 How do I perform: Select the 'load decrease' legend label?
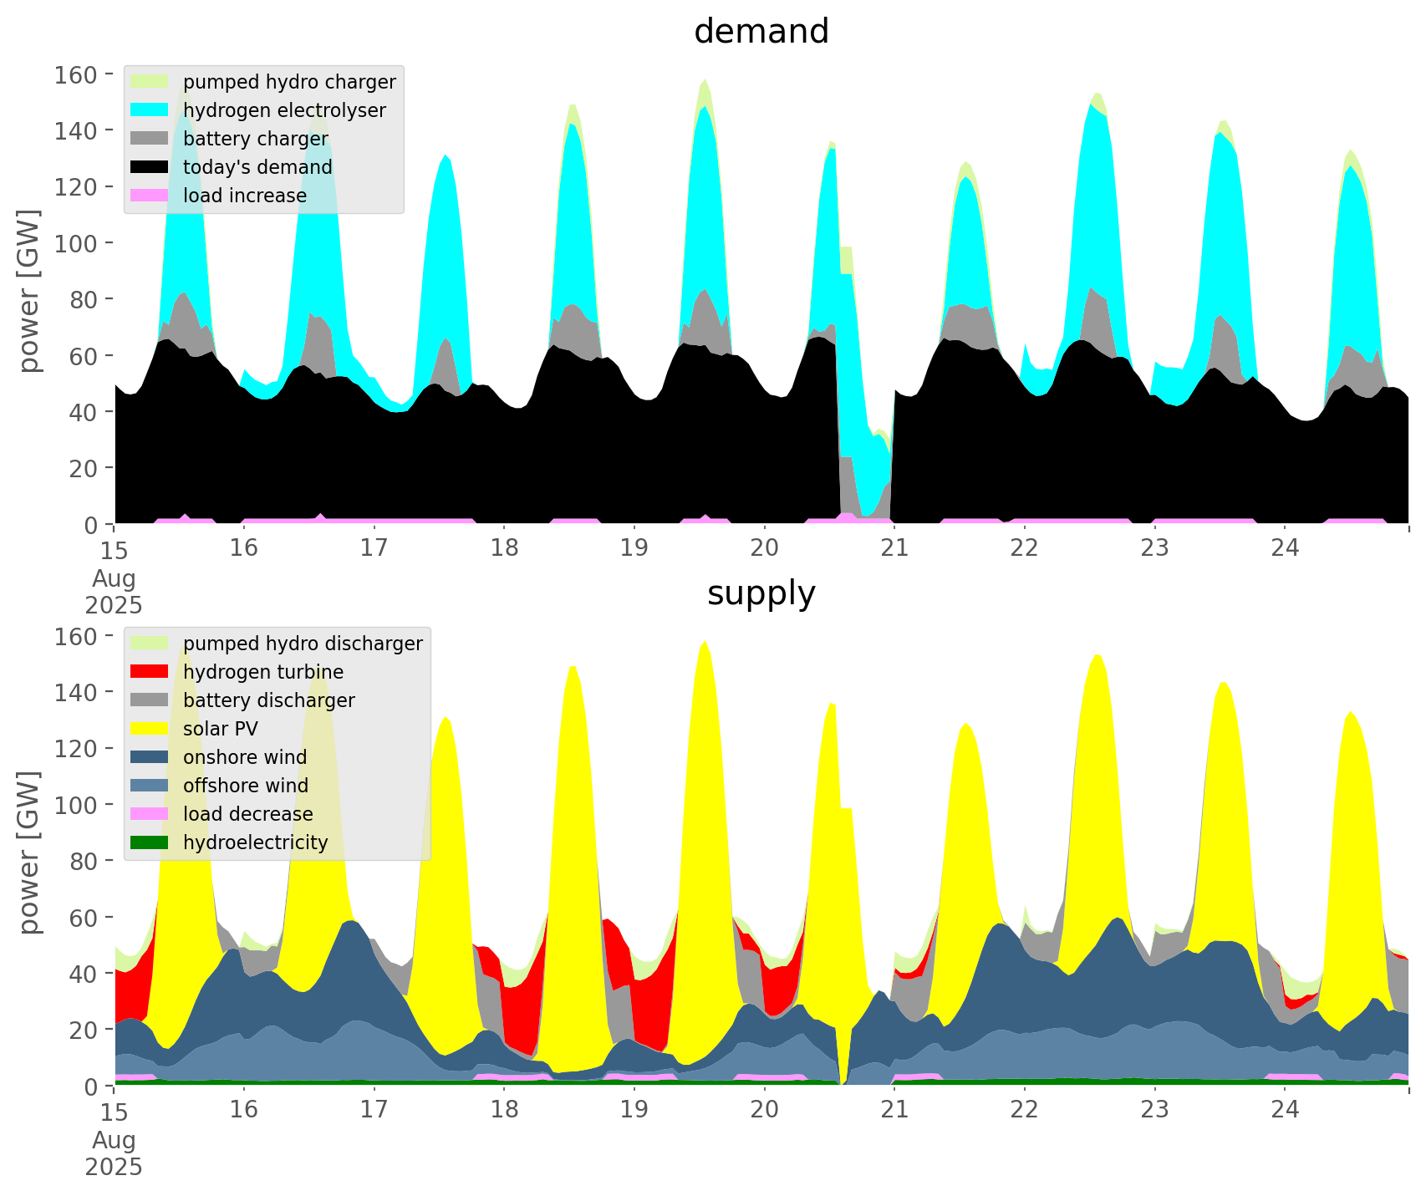248,814
